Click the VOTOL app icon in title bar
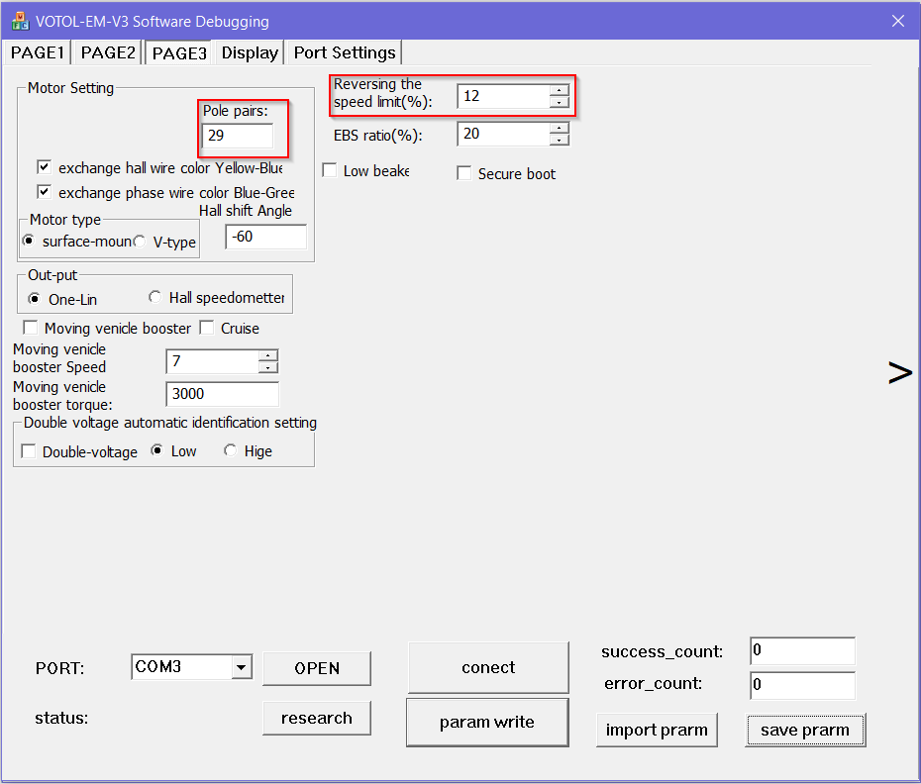Viewport: 921px width, 784px height. point(18,21)
